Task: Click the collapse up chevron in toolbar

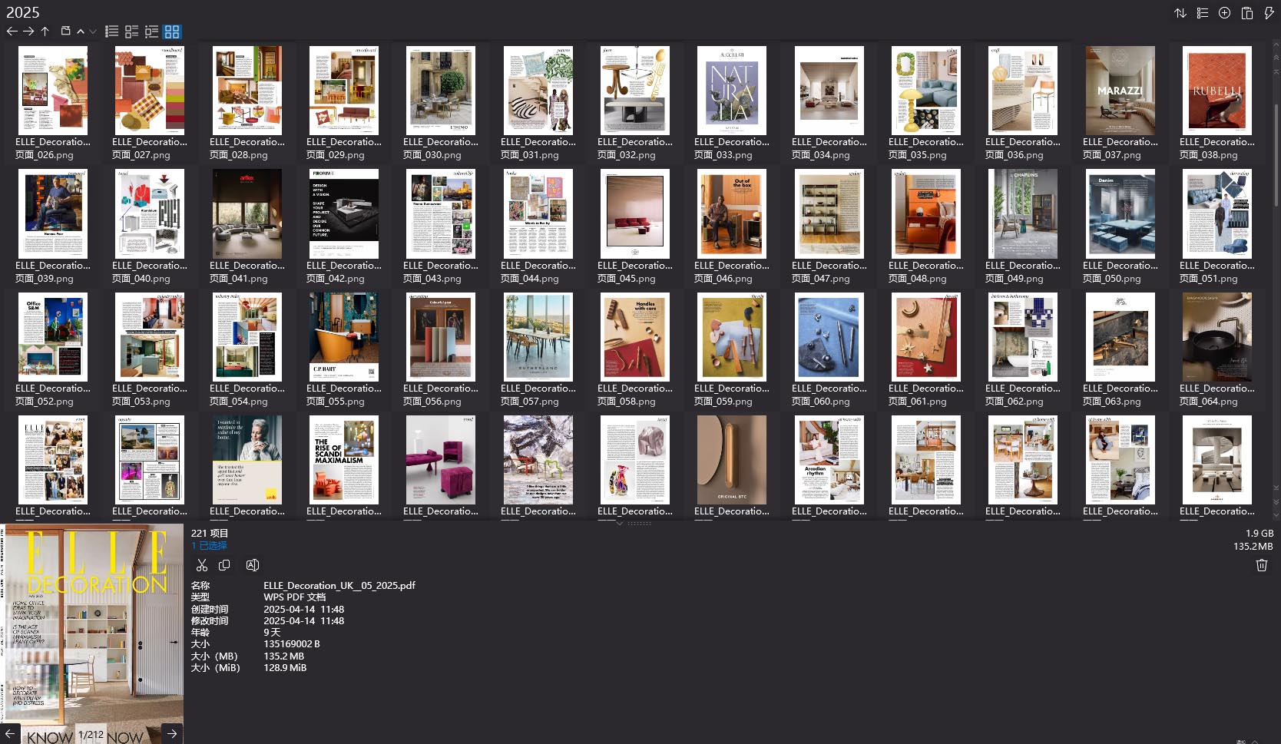Action: pyautogui.click(x=81, y=31)
